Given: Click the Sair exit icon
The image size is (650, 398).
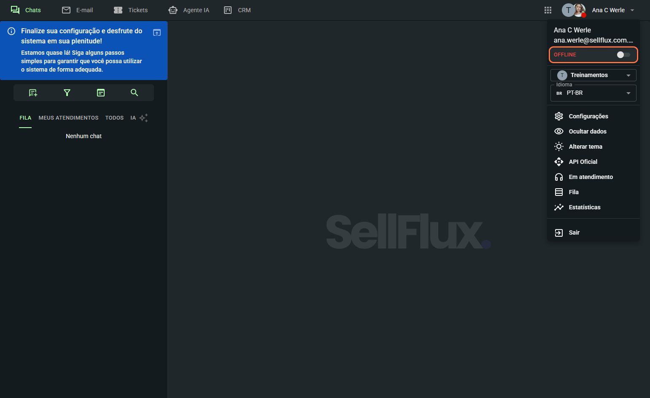Looking at the screenshot, I should point(559,232).
